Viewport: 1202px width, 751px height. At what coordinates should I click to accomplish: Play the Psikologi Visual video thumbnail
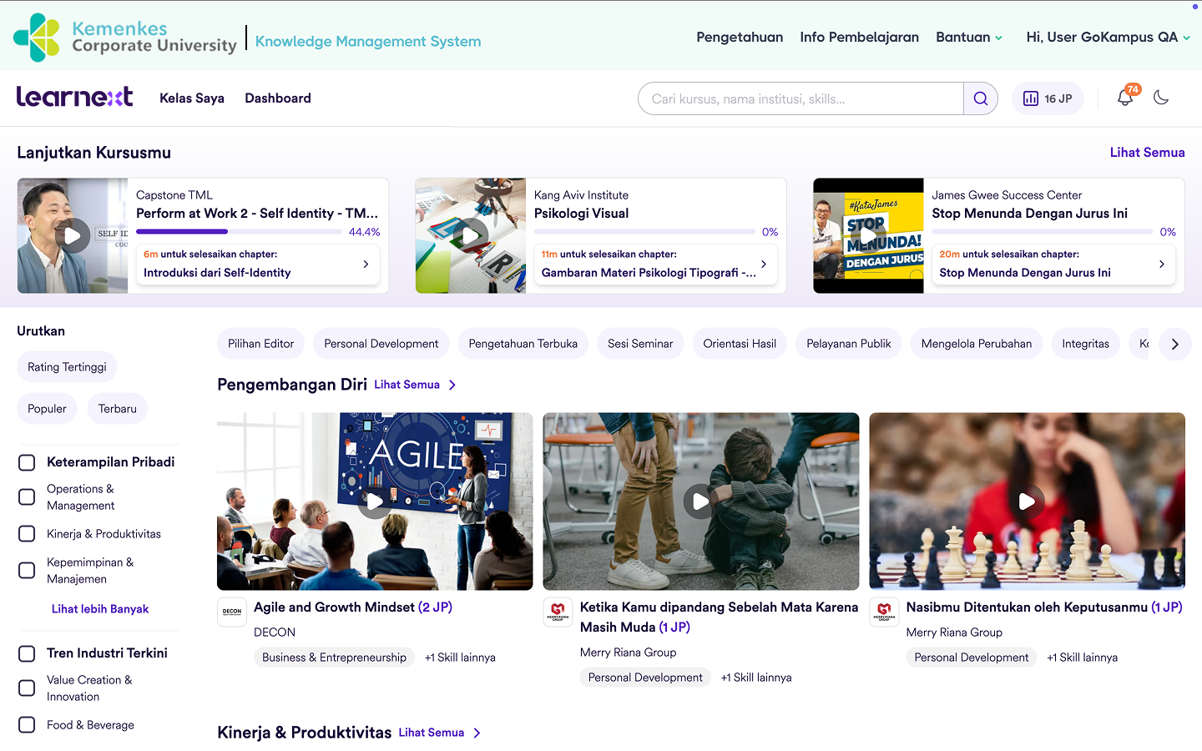pyautogui.click(x=471, y=235)
